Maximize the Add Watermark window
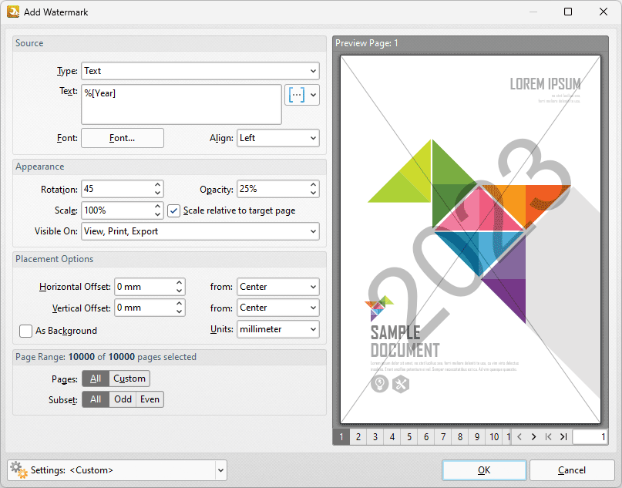 [x=568, y=12]
